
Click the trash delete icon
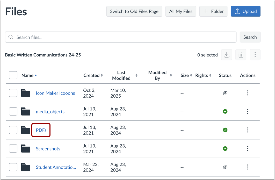[x=241, y=55]
